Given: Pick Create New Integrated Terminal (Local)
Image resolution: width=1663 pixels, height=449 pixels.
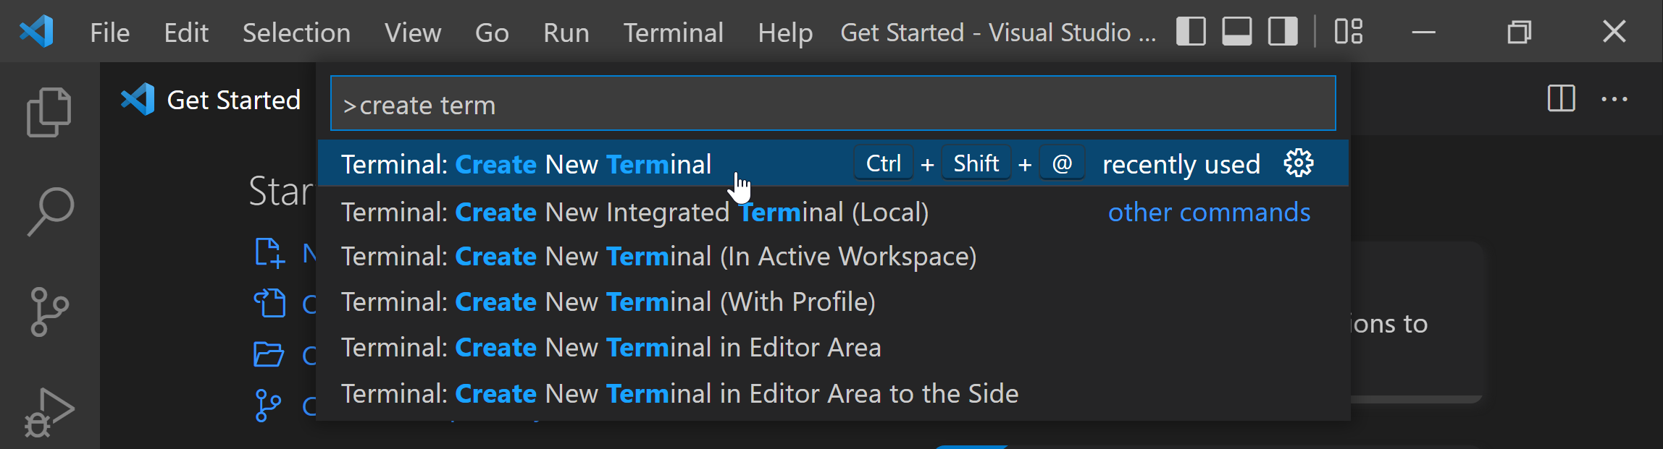Looking at the screenshot, I should pos(634,213).
